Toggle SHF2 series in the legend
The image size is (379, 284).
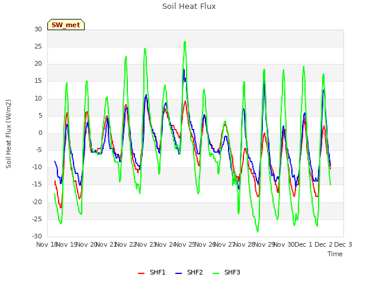(x=189, y=272)
